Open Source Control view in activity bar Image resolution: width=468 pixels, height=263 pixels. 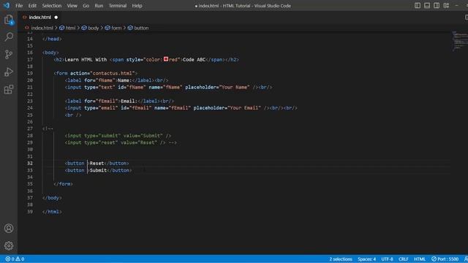click(9, 54)
